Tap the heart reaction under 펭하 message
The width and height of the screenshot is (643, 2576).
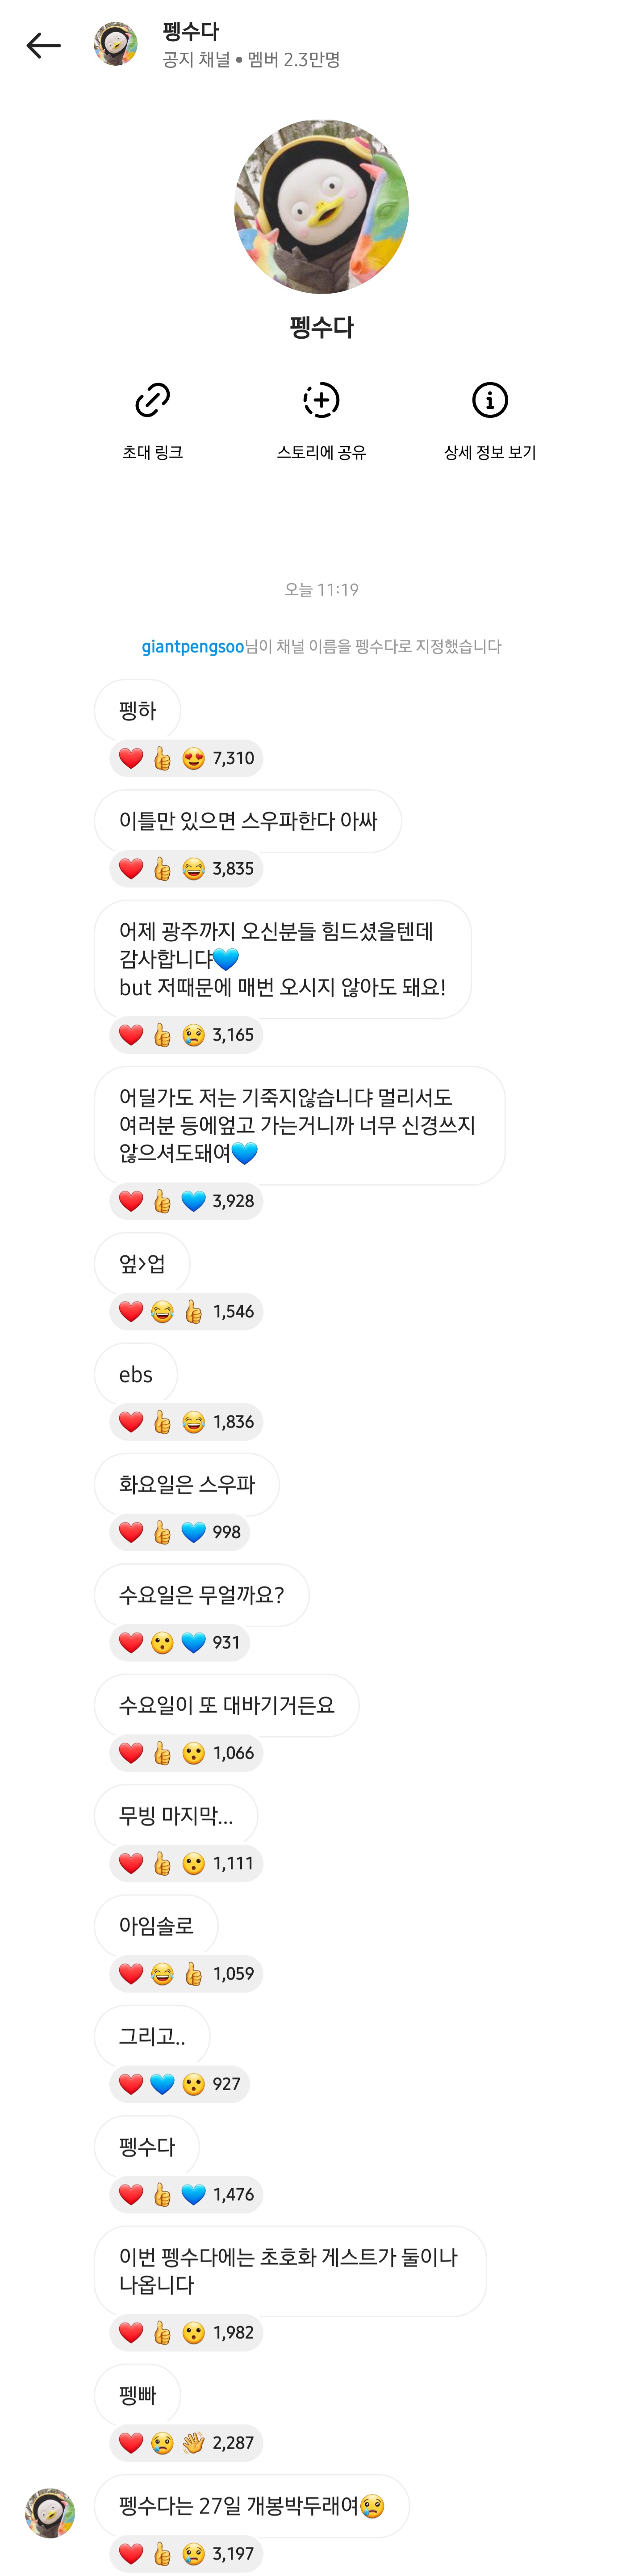point(131,758)
